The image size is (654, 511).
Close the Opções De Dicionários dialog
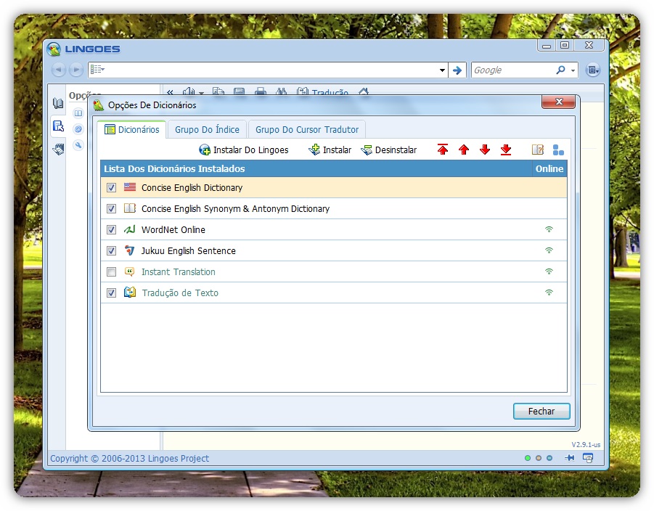558,102
